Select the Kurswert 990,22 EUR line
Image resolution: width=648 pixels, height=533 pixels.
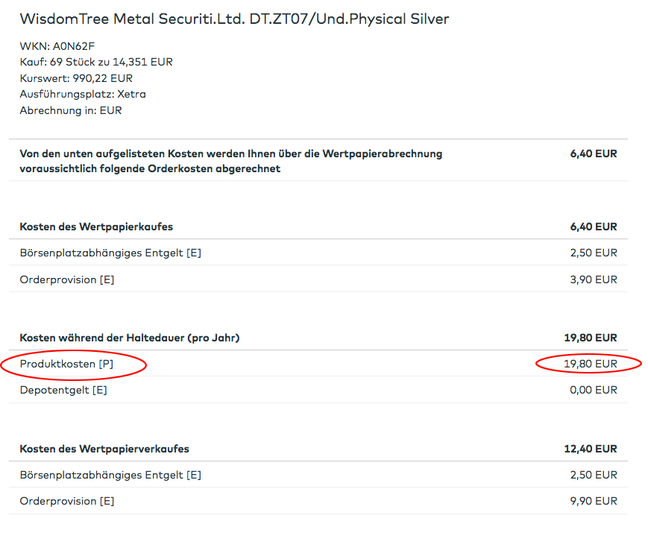click(76, 78)
